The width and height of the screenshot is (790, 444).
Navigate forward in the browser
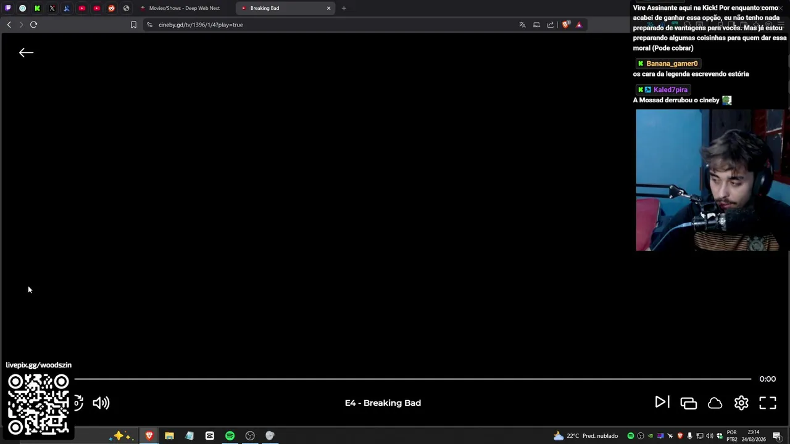click(x=21, y=25)
